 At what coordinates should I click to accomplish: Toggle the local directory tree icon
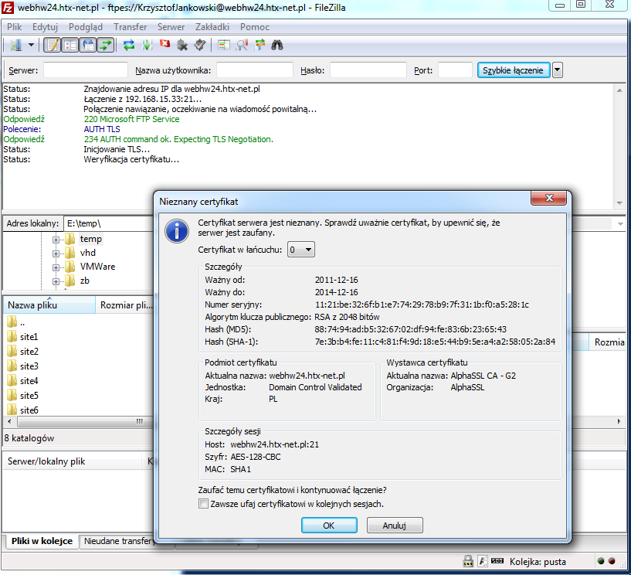point(70,45)
